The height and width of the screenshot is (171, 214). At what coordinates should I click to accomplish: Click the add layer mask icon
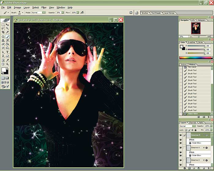point(189,168)
